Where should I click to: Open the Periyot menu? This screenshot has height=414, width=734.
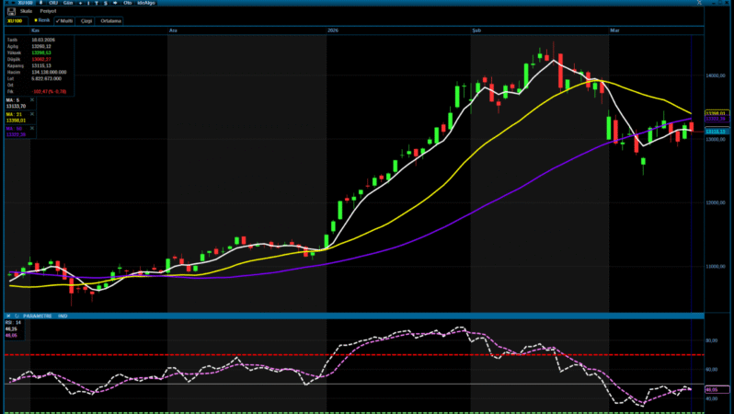tap(48, 11)
